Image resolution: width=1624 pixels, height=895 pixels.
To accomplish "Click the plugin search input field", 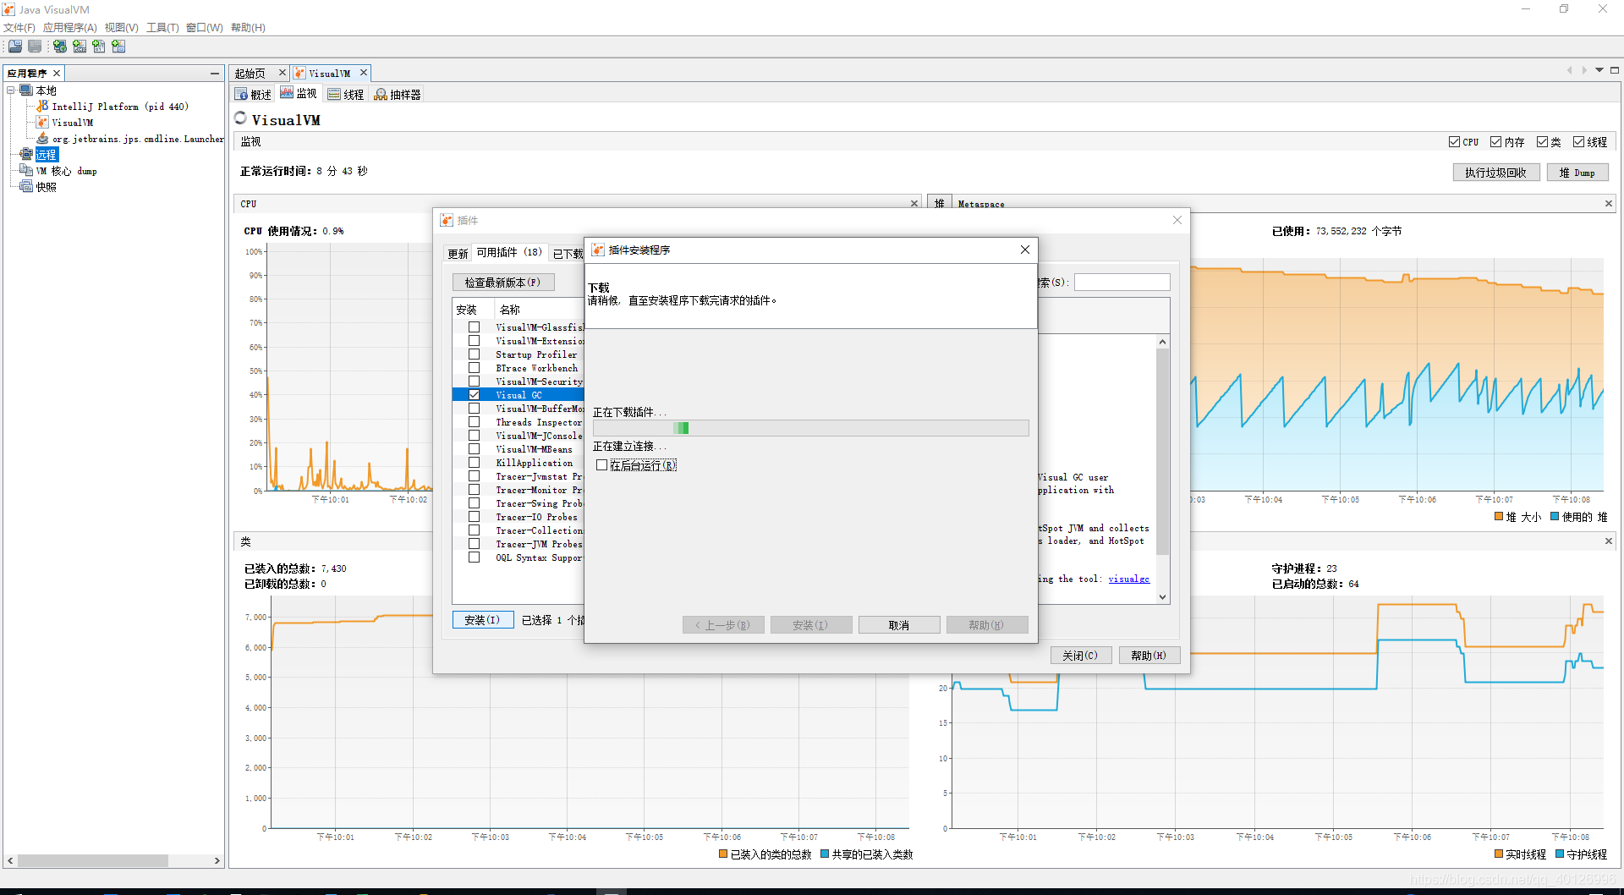I will pos(1122,283).
